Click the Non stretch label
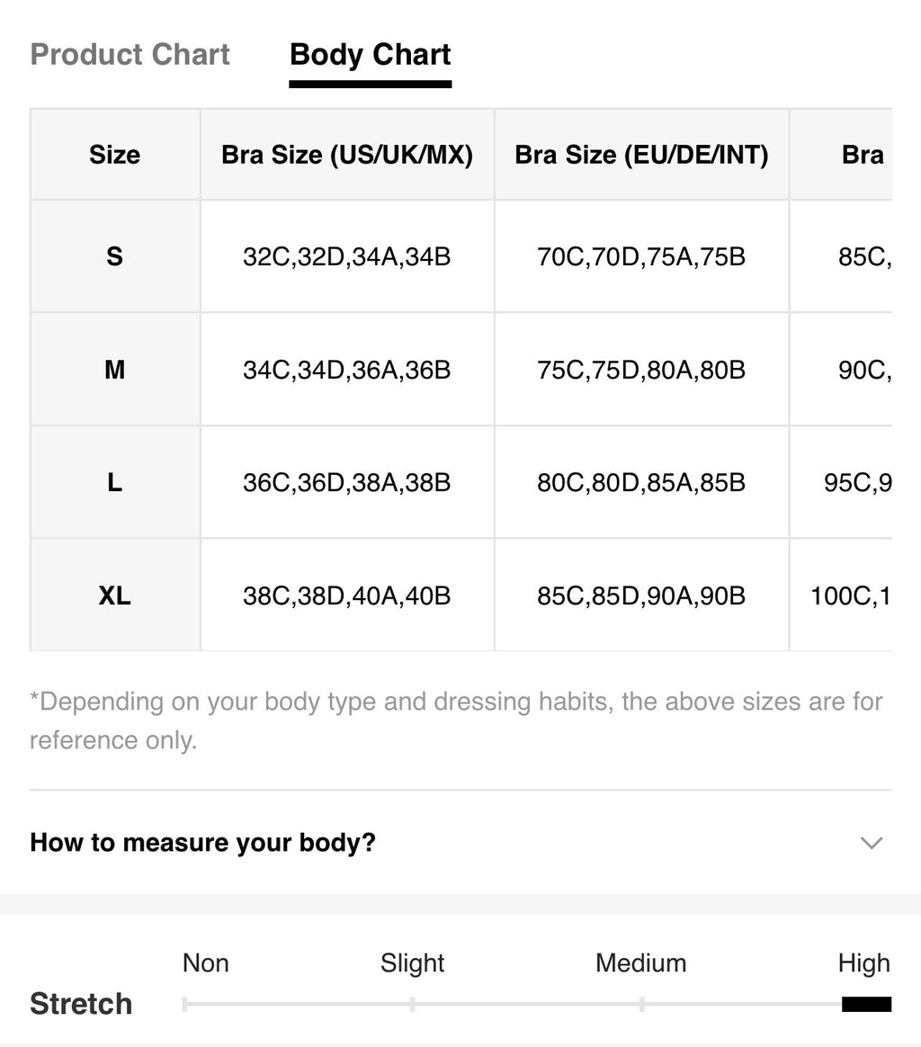This screenshot has height=1047, width=921. tap(206, 962)
